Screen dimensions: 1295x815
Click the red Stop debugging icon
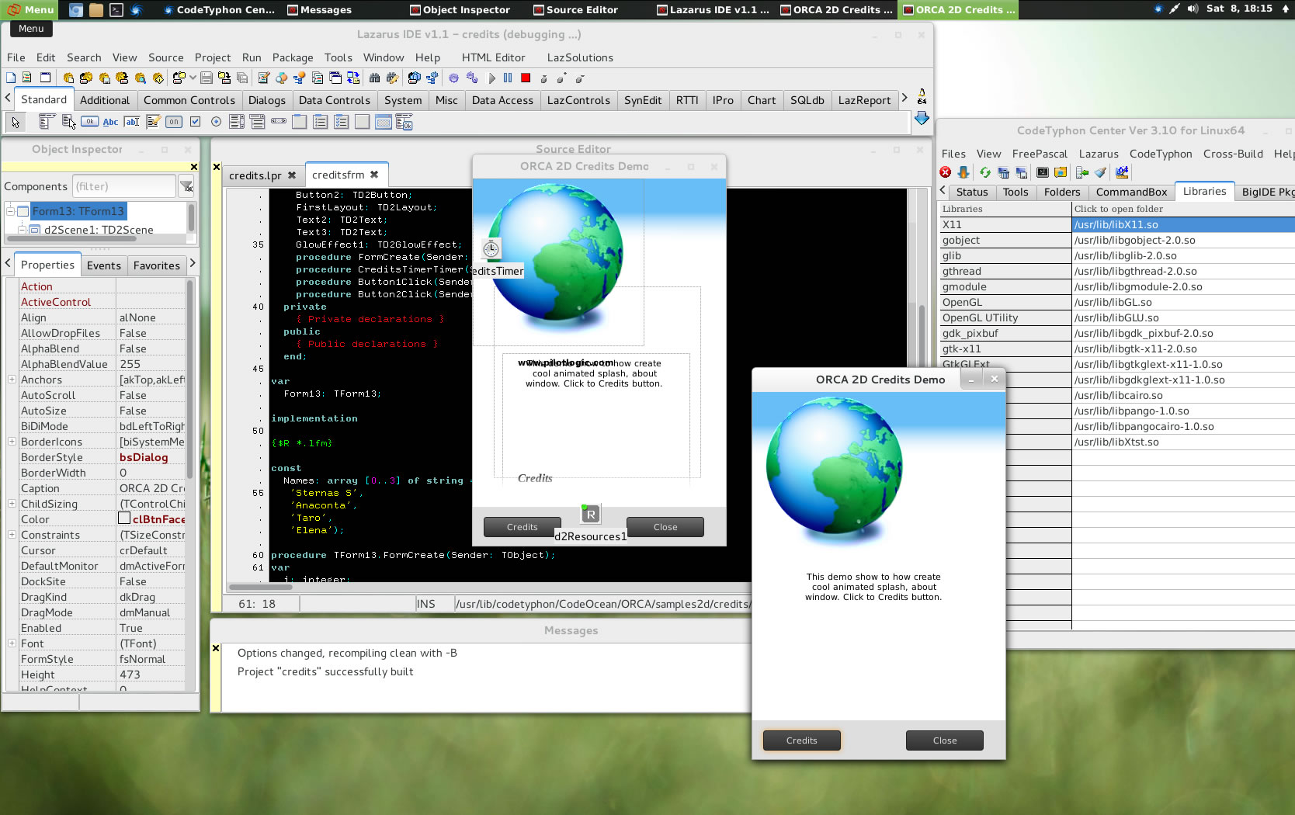tap(526, 78)
